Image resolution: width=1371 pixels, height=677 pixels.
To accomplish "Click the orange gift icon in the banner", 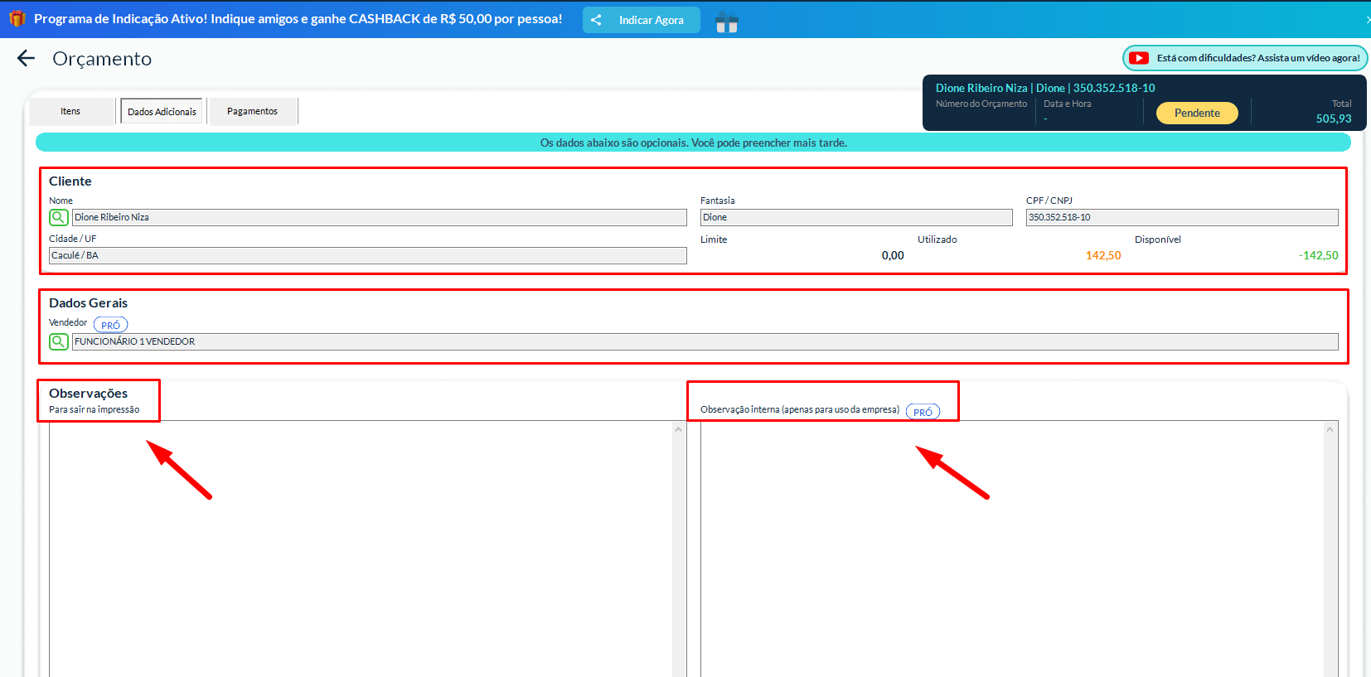I will [17, 18].
